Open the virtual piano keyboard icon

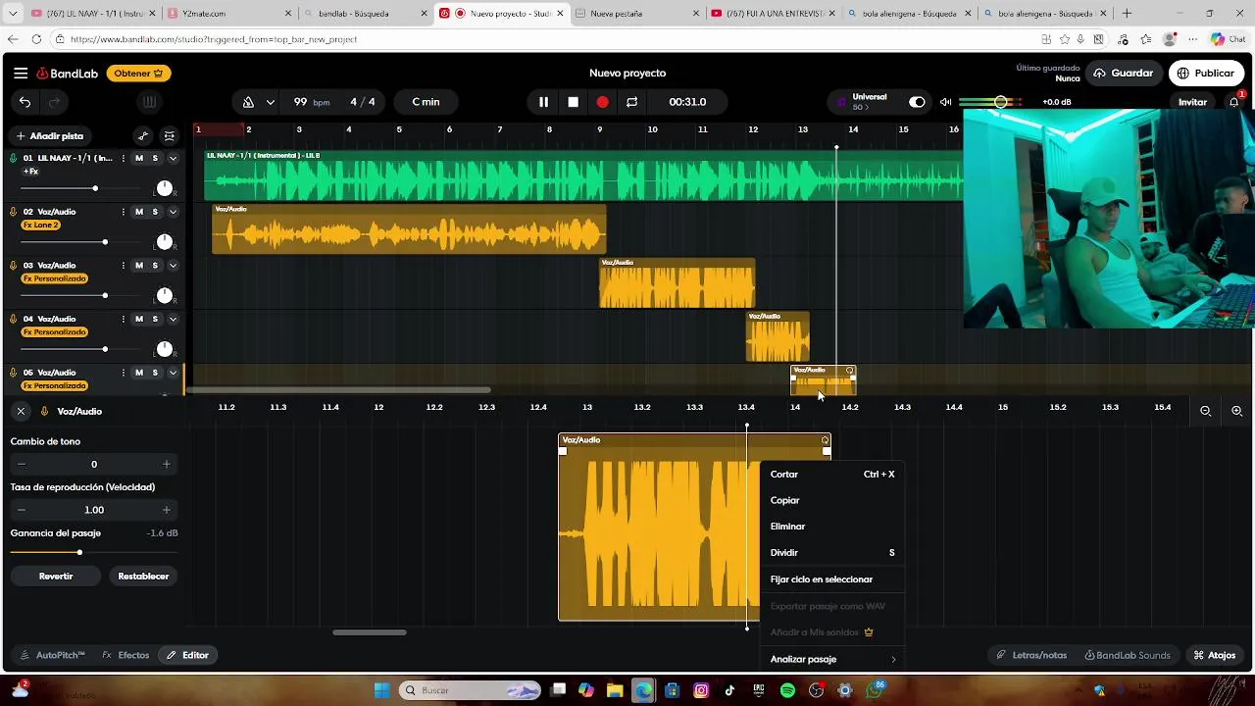149,102
